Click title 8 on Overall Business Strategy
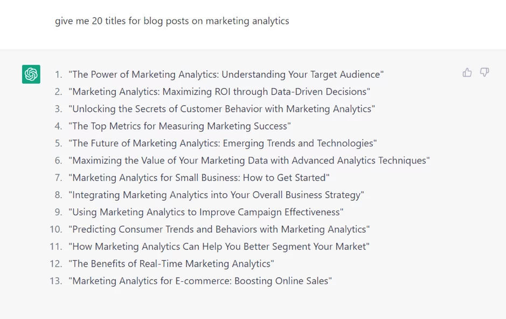 point(216,195)
